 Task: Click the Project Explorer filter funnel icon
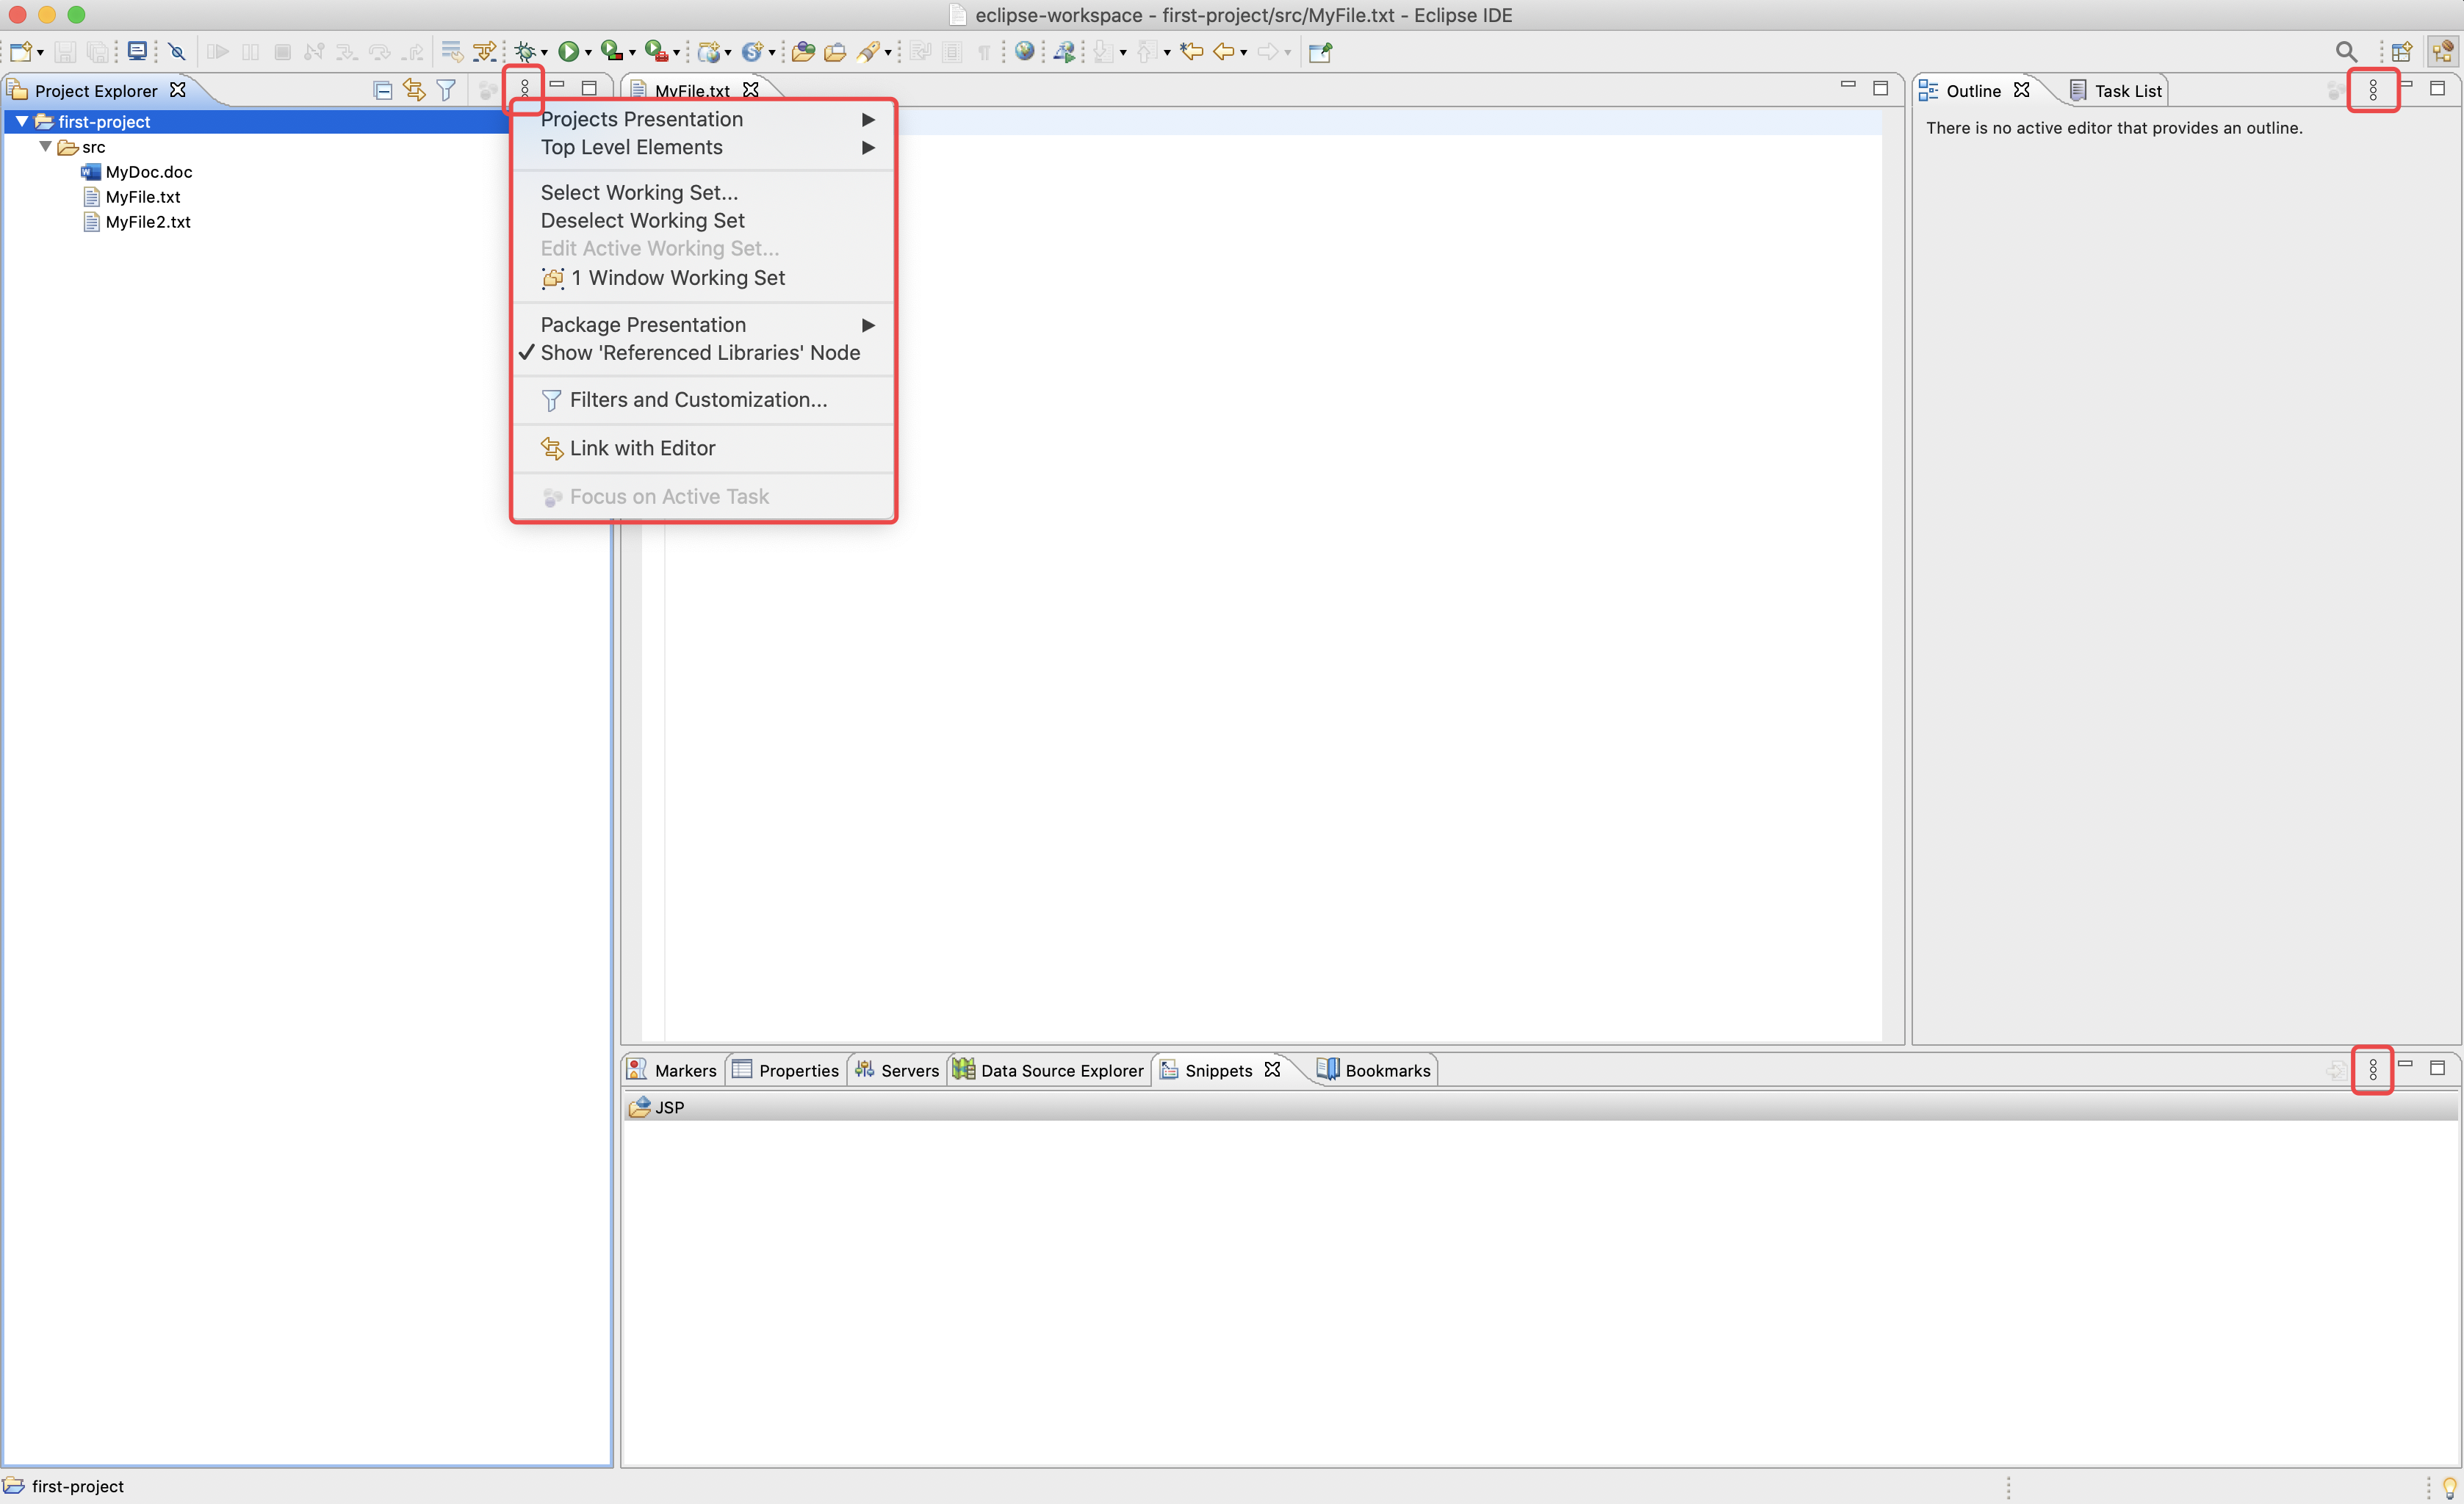coord(446,91)
